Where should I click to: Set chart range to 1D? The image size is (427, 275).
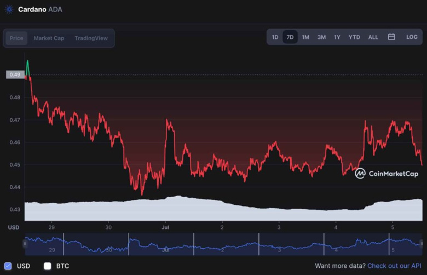275,37
